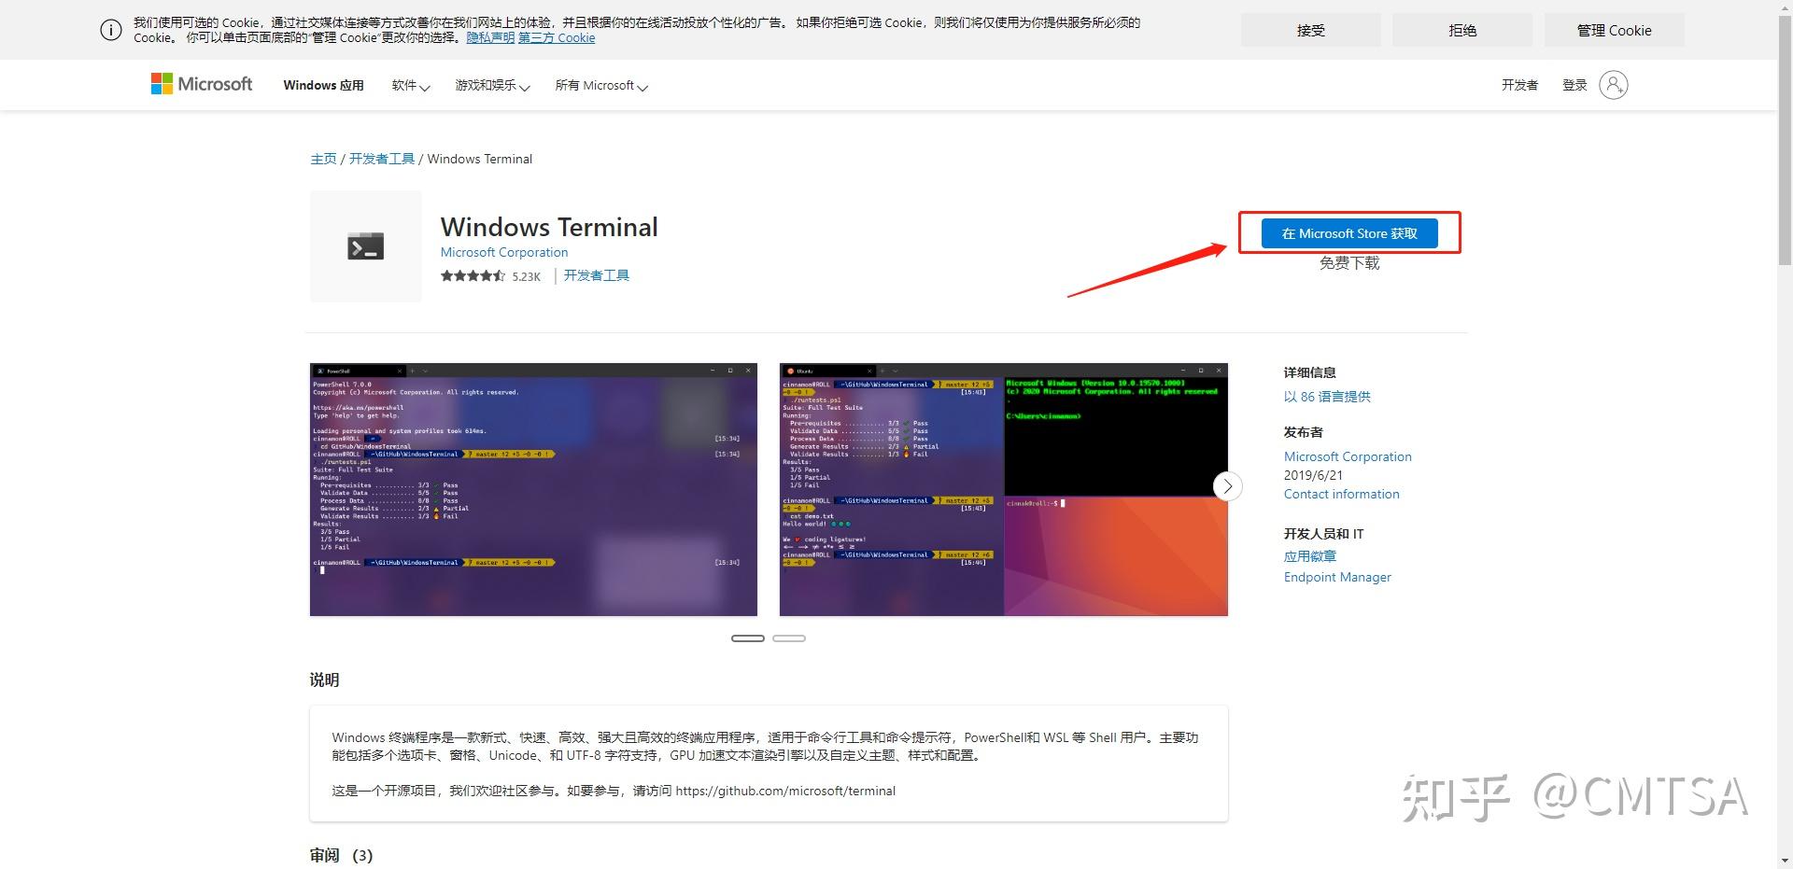Viewport: 1793px width, 869px height.
Task: Click the next screenshot carousel arrow
Action: click(x=1227, y=486)
